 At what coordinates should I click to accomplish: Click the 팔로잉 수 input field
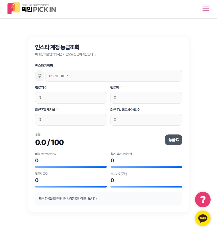click(x=146, y=98)
